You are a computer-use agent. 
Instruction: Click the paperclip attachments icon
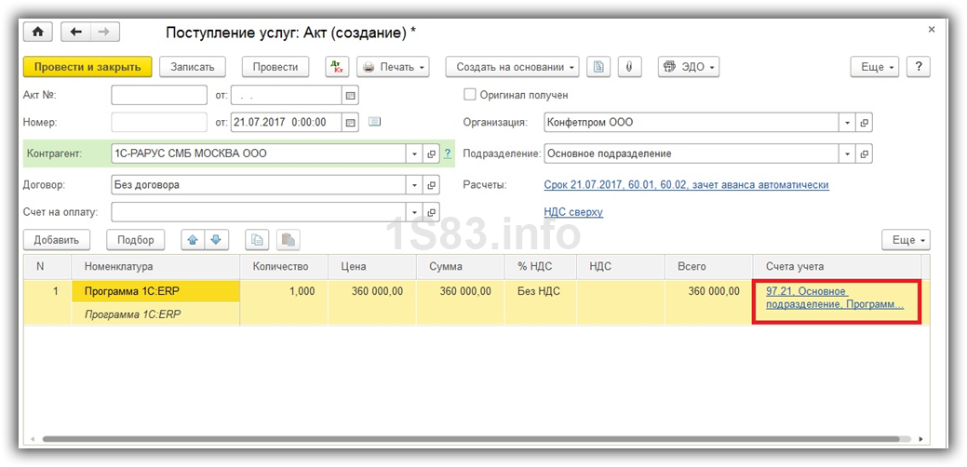629,67
